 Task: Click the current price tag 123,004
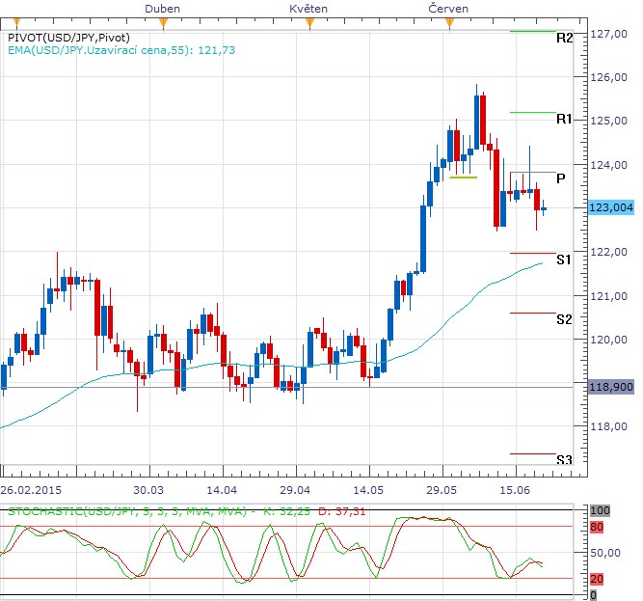tap(611, 207)
